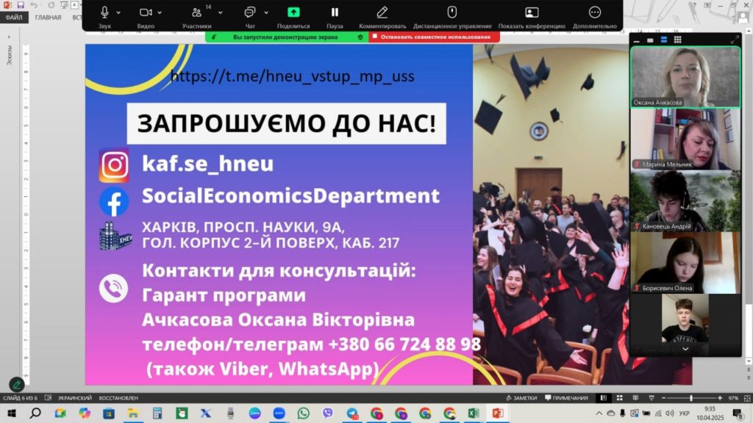Expand the video options arrow

click(x=160, y=13)
